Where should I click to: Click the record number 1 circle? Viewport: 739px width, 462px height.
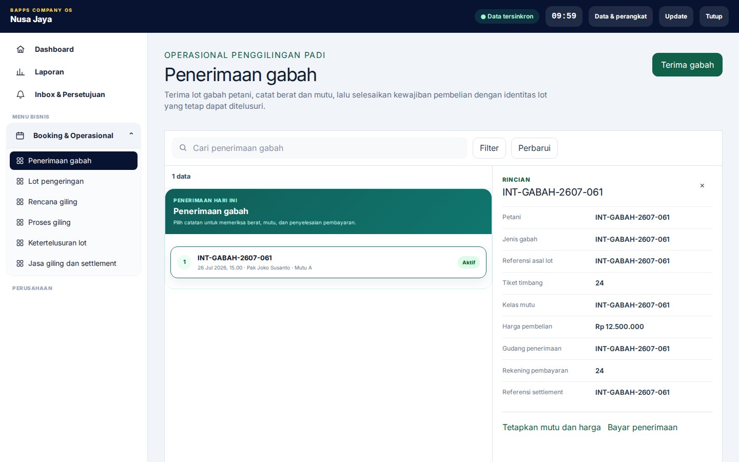tap(184, 262)
